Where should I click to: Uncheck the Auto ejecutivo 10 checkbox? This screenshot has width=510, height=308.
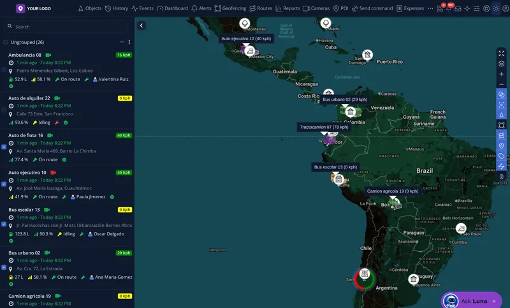pyautogui.click(x=4, y=184)
